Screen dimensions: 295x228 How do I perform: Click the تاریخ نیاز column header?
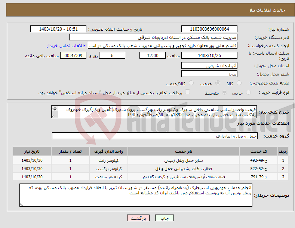(x=32, y=151)
